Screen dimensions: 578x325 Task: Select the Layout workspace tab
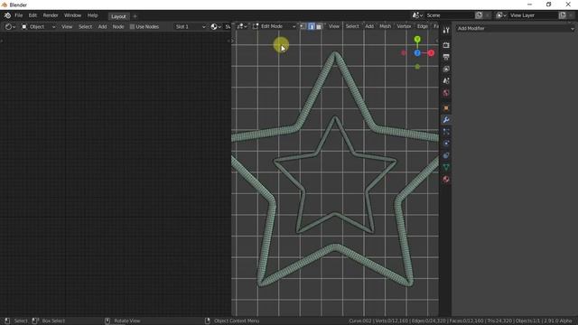118,16
